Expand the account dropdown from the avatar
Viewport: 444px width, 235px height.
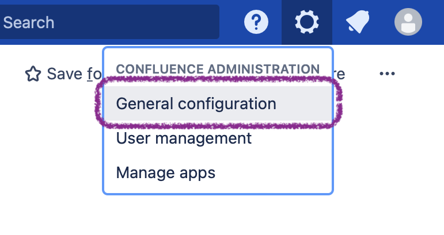pyautogui.click(x=408, y=22)
